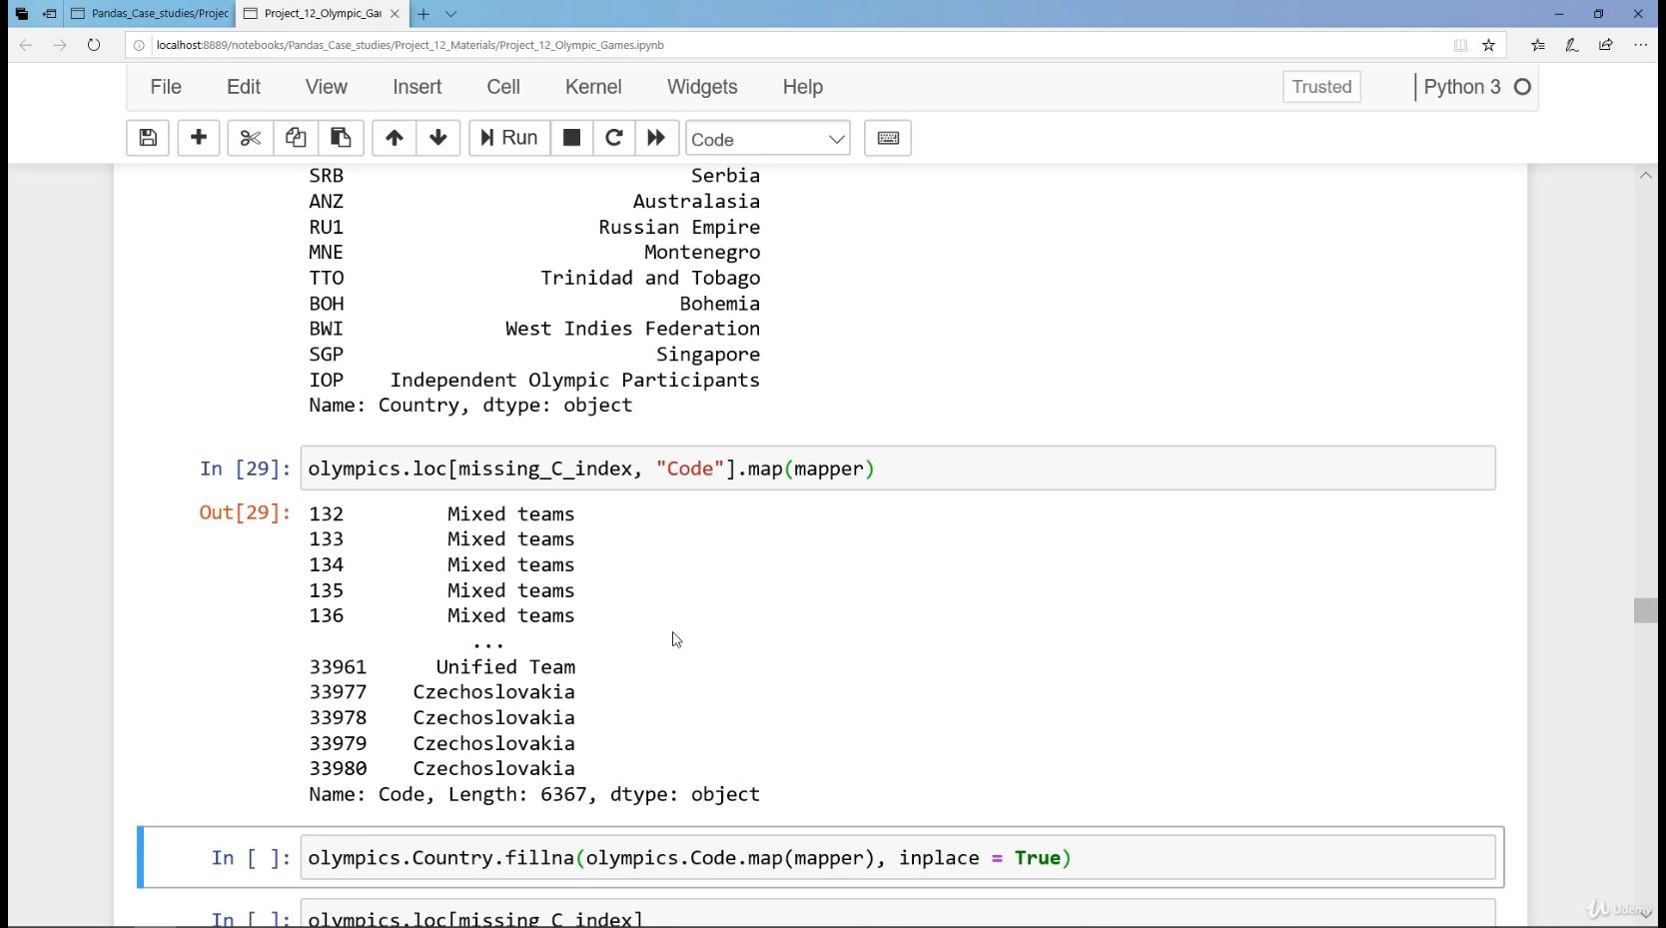Open a new browser tab
Image resolution: width=1666 pixels, height=928 pixels.
(x=423, y=14)
